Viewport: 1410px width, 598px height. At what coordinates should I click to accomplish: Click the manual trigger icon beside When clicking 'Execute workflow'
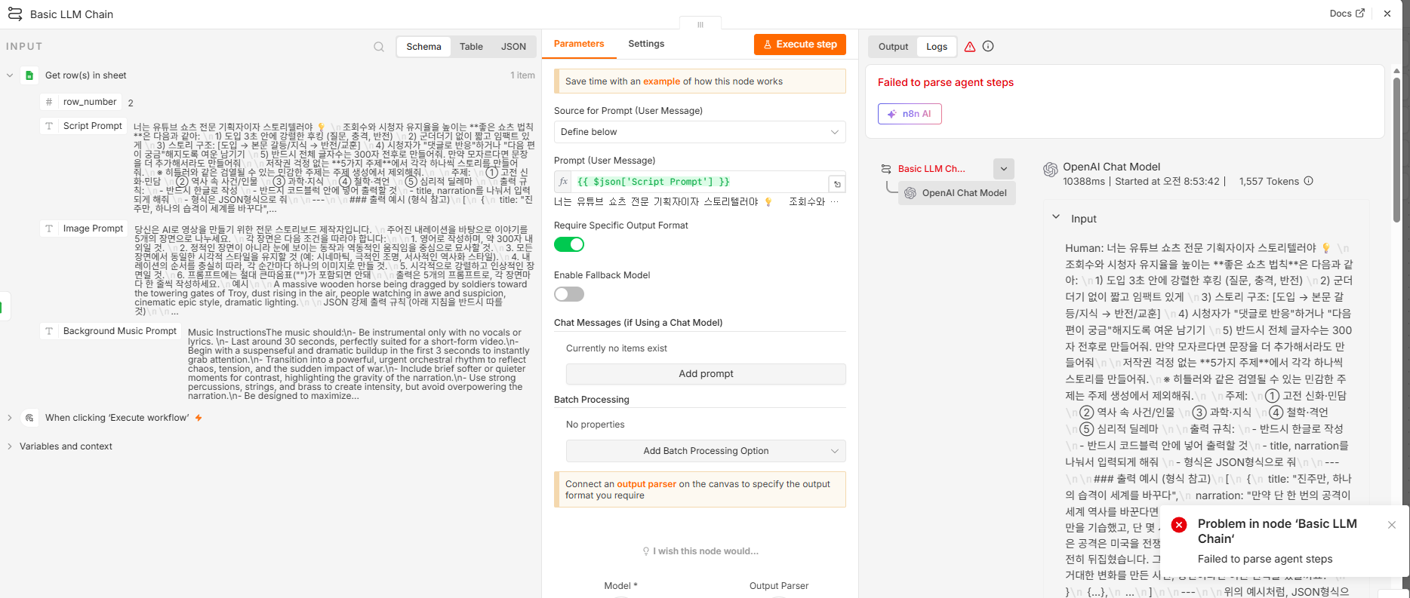[29, 418]
